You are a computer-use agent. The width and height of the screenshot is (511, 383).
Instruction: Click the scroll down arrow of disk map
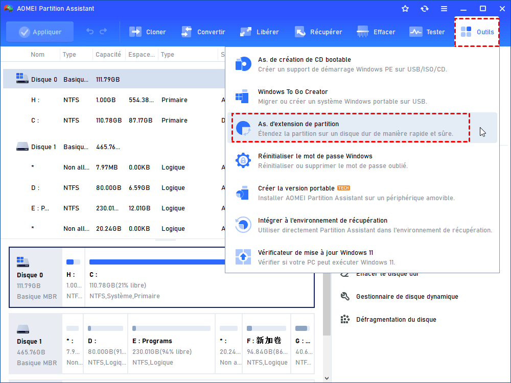327,378
